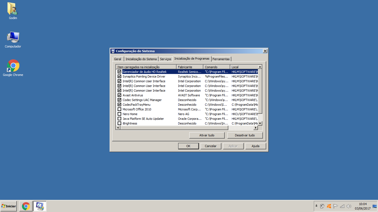Viewport: 378px width, 212px height.
Task: Open the power battery tray icon
Action: (x=322, y=206)
